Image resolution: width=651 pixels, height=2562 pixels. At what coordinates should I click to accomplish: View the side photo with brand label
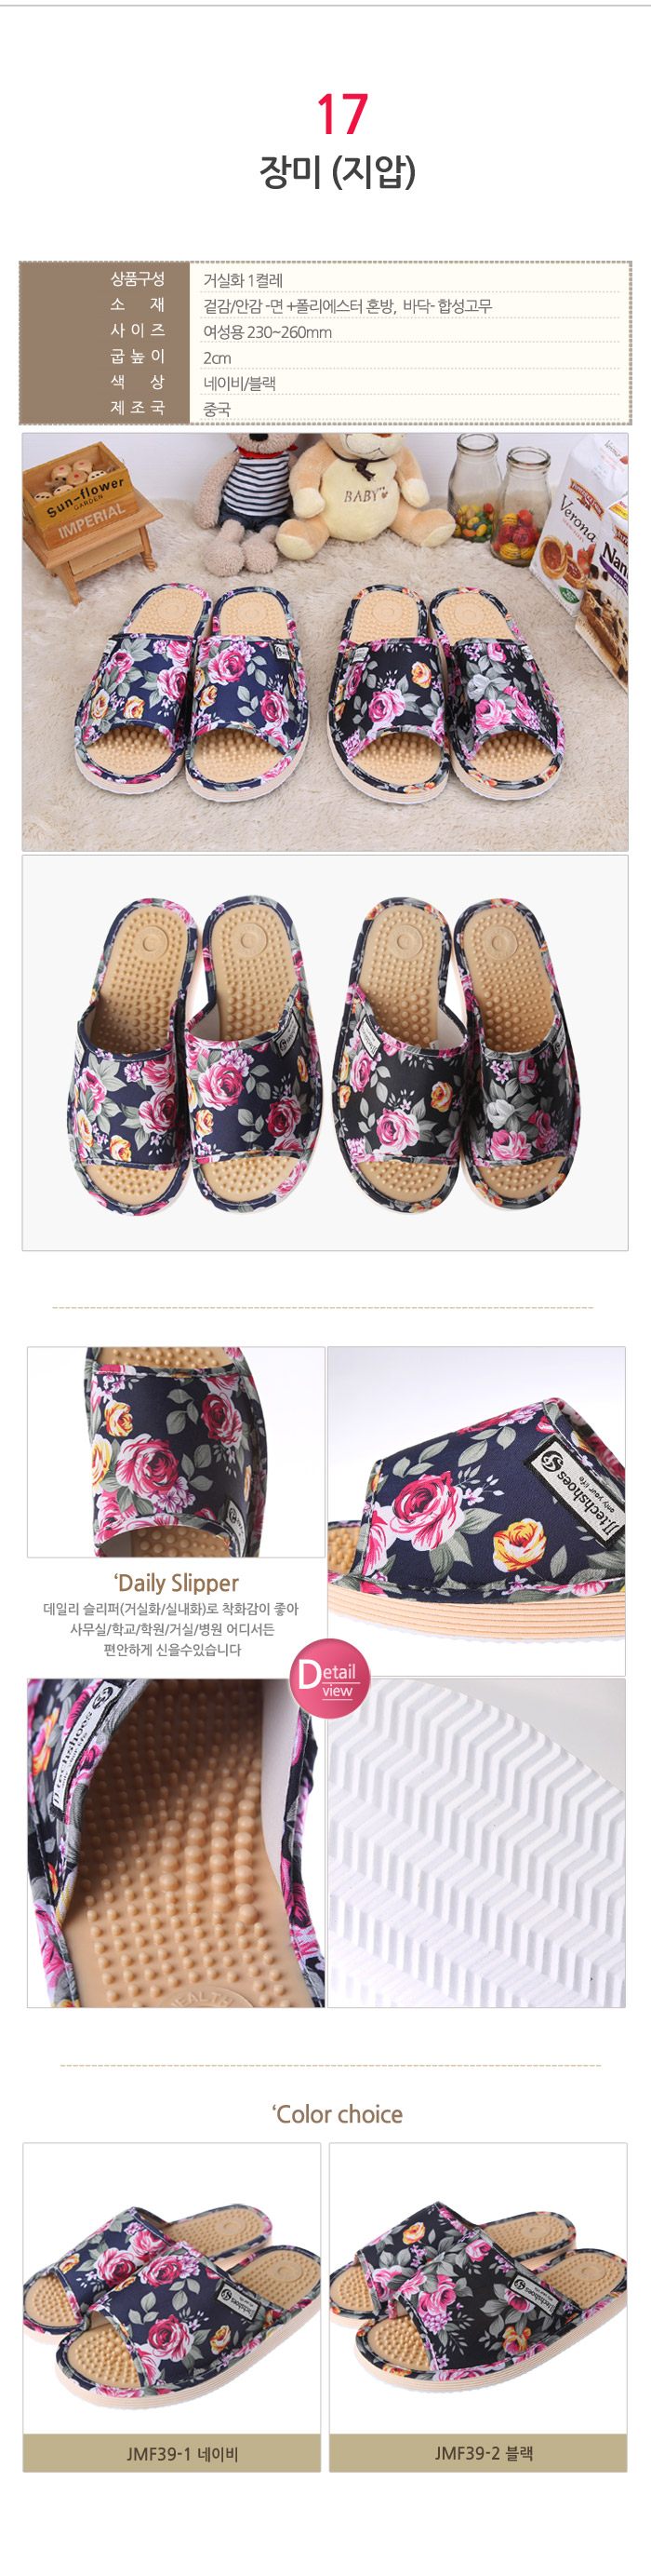tap(476, 1511)
